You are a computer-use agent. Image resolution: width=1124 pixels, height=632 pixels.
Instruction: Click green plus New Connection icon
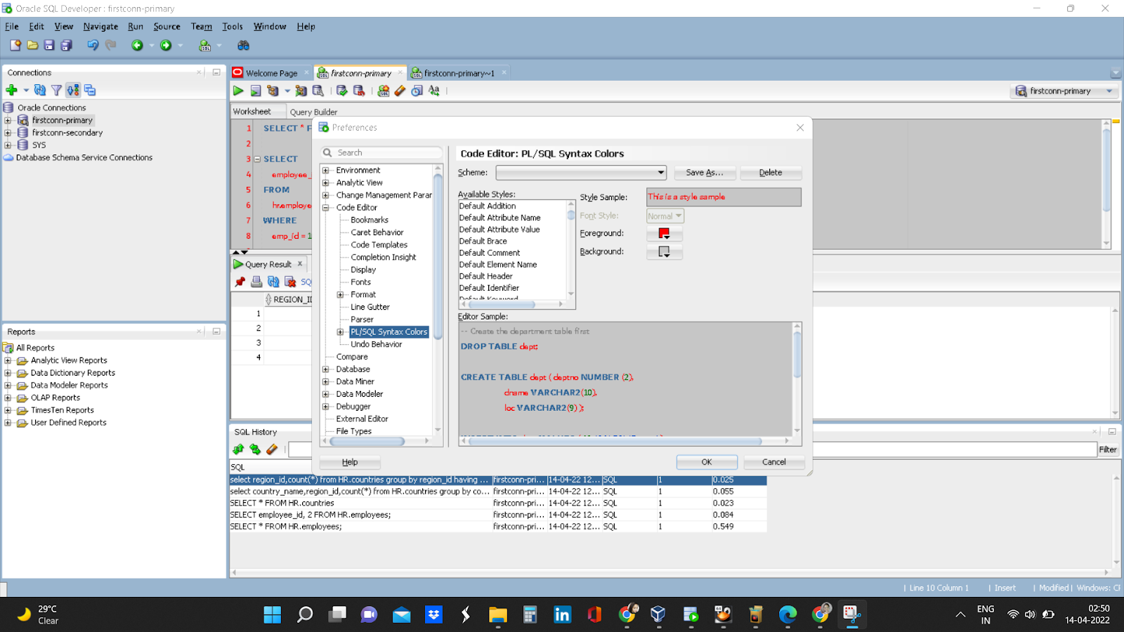(x=11, y=90)
